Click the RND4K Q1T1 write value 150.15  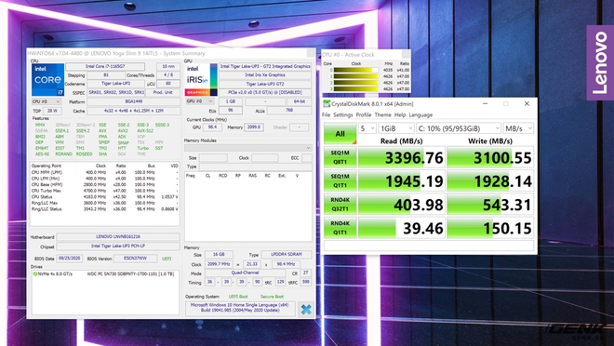pyautogui.click(x=490, y=228)
